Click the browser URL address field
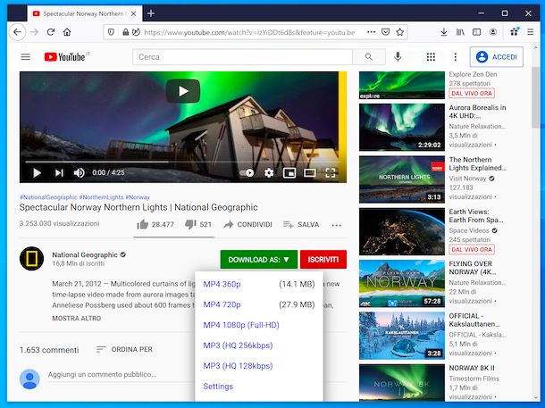The width and height of the screenshot is (545, 408). 249,32
